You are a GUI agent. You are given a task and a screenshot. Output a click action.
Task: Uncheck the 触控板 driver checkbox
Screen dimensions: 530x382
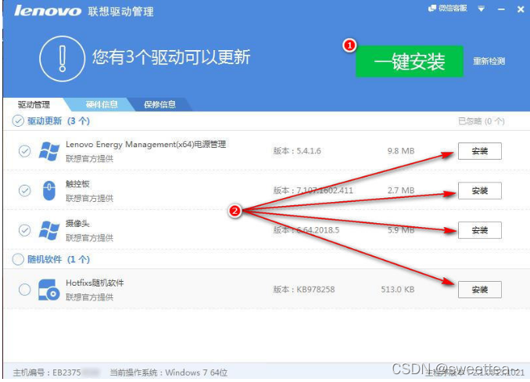pyautogui.click(x=25, y=190)
